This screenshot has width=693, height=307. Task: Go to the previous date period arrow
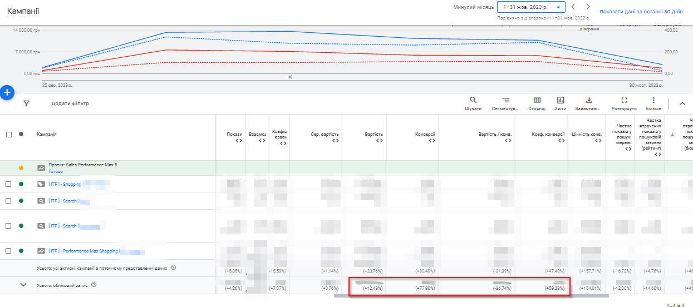pos(573,7)
